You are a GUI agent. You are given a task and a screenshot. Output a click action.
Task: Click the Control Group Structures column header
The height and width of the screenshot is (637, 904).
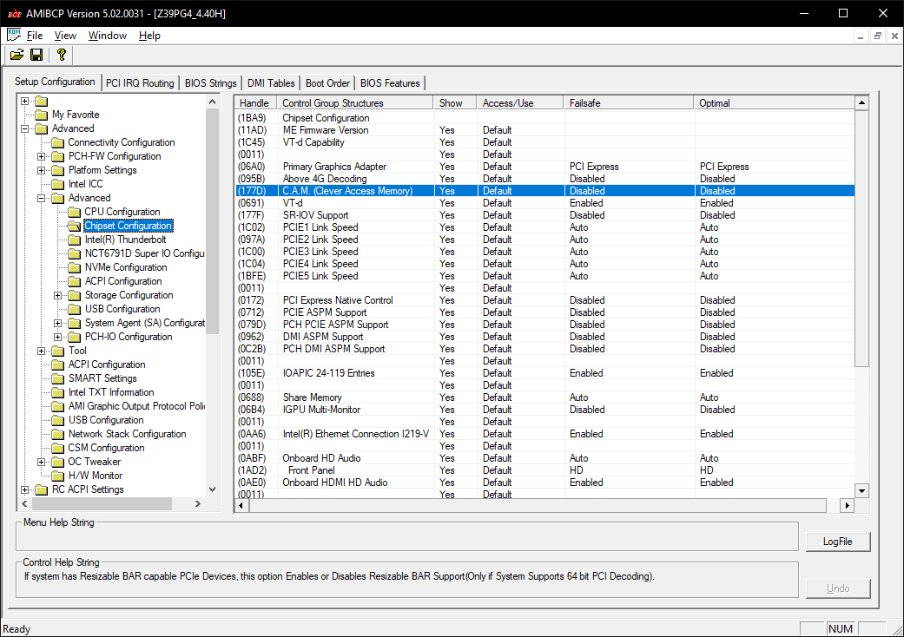point(355,103)
